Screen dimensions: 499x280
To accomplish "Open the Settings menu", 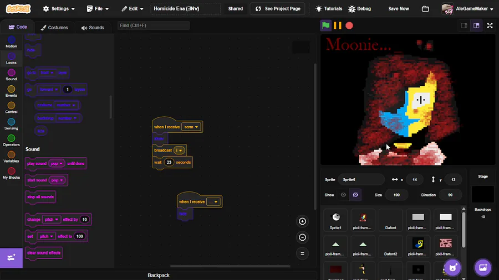I will click(x=59, y=8).
